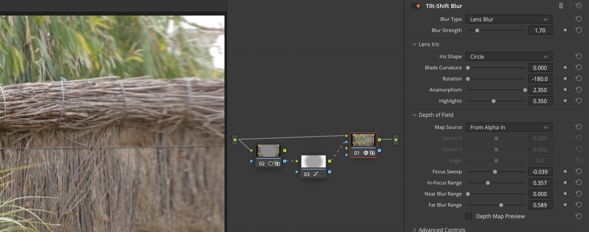Collapse the Depth of Field section
Screen dimensions: 589x232
tap(415, 115)
